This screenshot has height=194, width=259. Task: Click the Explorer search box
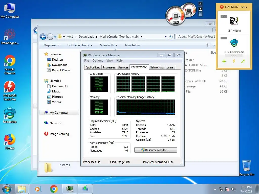click(x=196, y=37)
